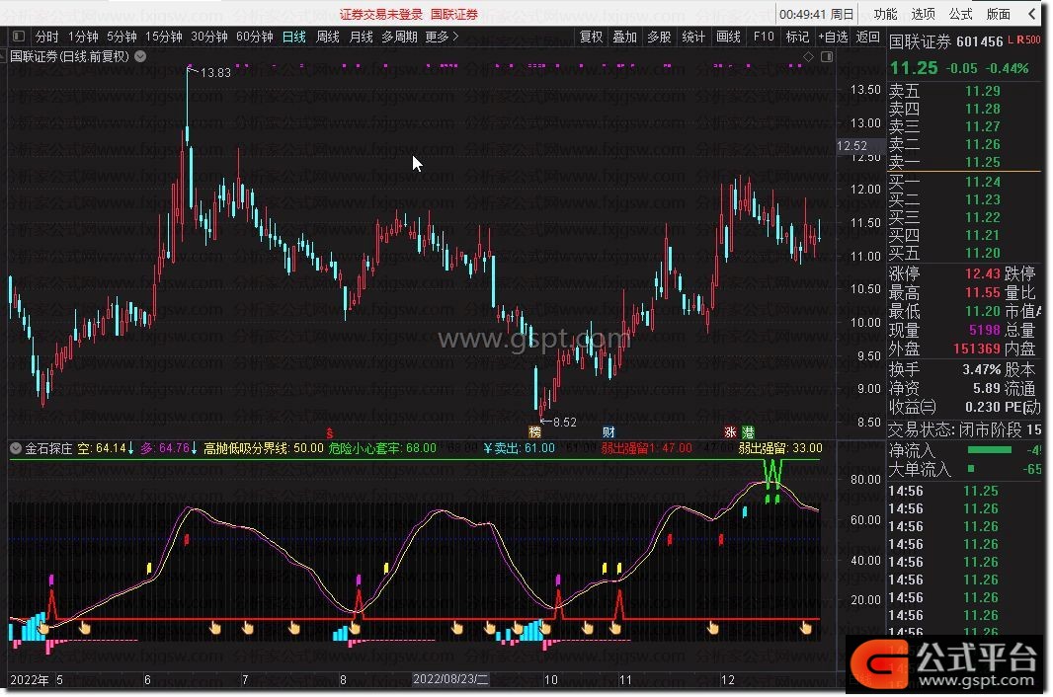The height and width of the screenshot is (697, 1053).
Task: Open the 选项 menu
Action: (x=923, y=14)
